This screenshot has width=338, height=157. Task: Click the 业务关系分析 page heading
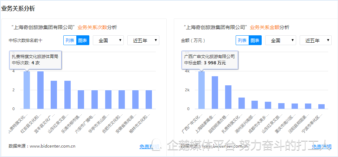[18, 9]
